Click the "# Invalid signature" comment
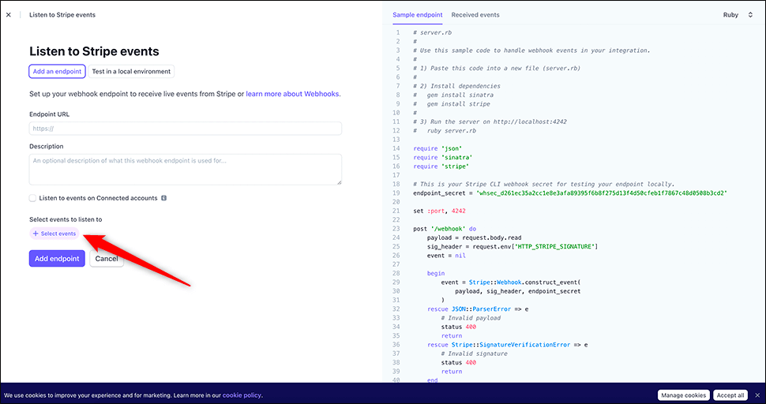 474,353
